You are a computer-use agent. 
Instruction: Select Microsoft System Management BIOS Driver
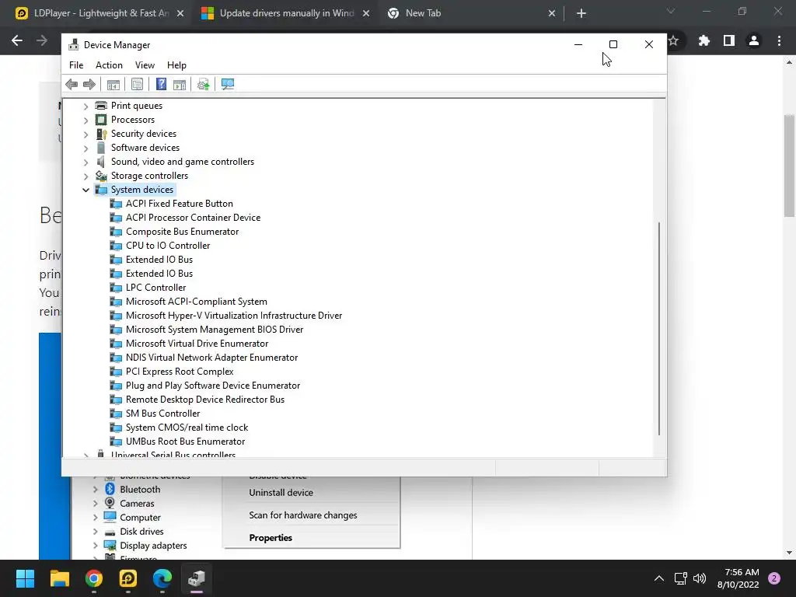(215, 330)
